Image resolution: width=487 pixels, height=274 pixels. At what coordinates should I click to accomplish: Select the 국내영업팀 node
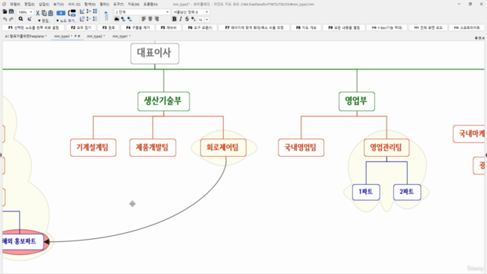301,148
